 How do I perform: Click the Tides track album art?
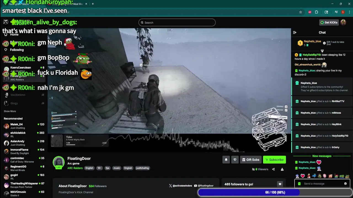point(57,140)
